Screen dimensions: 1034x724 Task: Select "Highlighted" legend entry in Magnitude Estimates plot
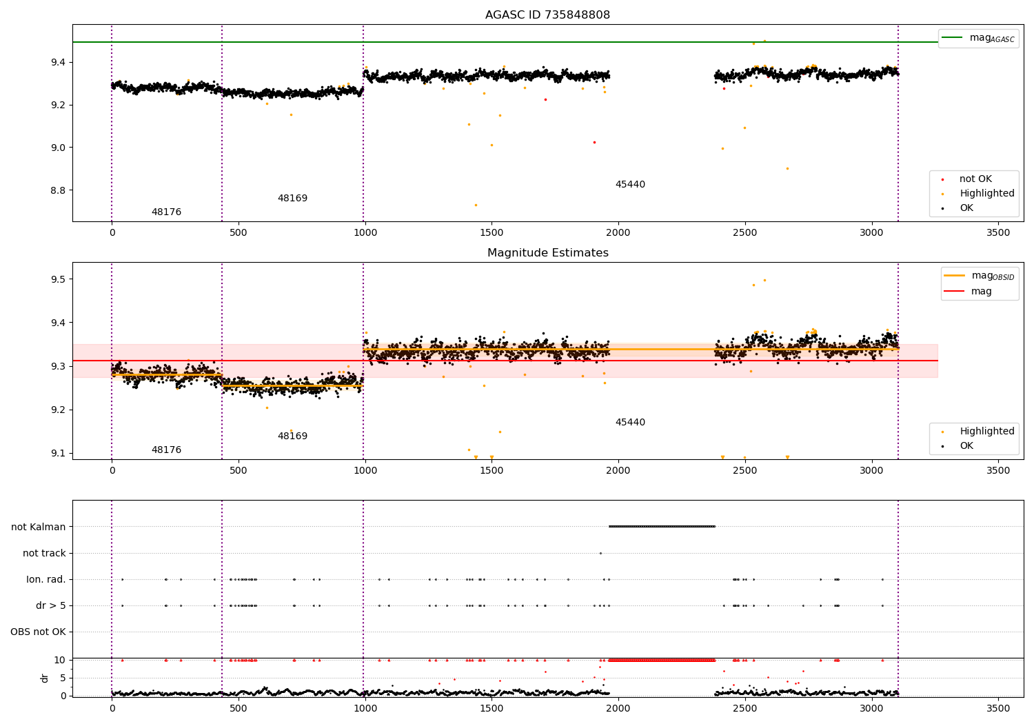[986, 432]
